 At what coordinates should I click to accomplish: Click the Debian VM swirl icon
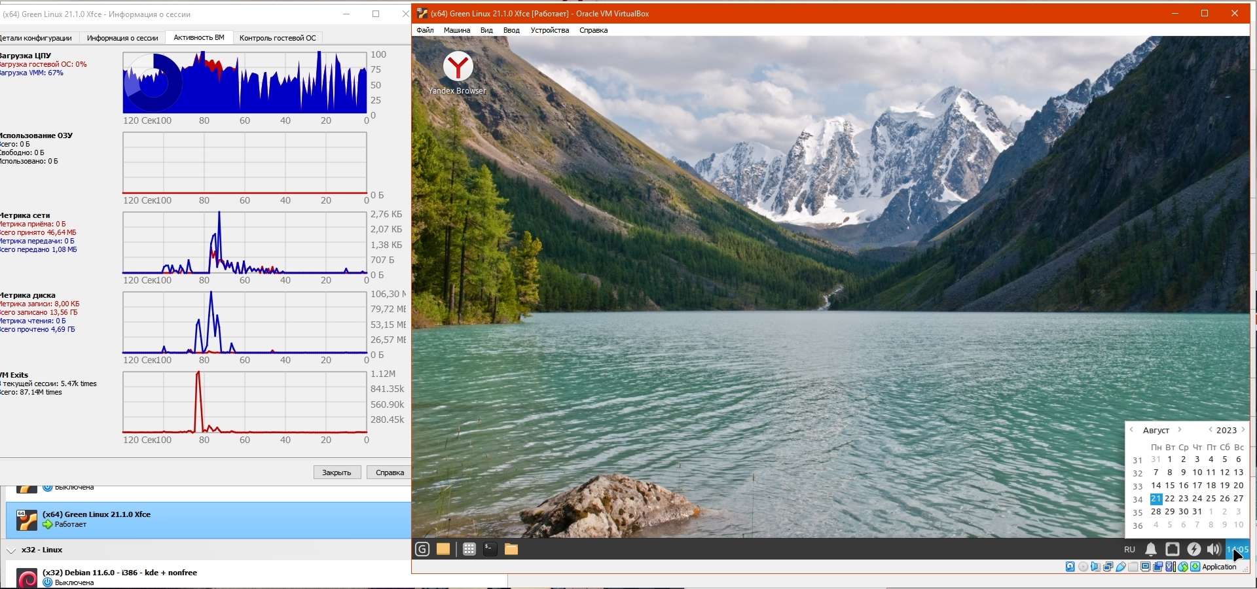27,579
